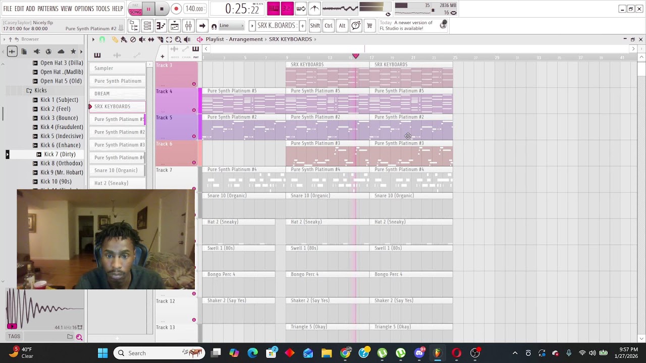
Task: Toggle the metronome button
Action: tap(314, 9)
